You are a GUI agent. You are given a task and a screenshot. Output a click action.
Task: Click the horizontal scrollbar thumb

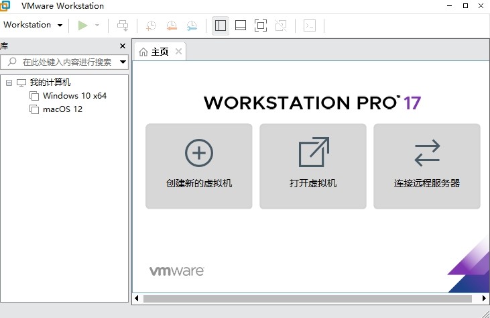point(308,299)
